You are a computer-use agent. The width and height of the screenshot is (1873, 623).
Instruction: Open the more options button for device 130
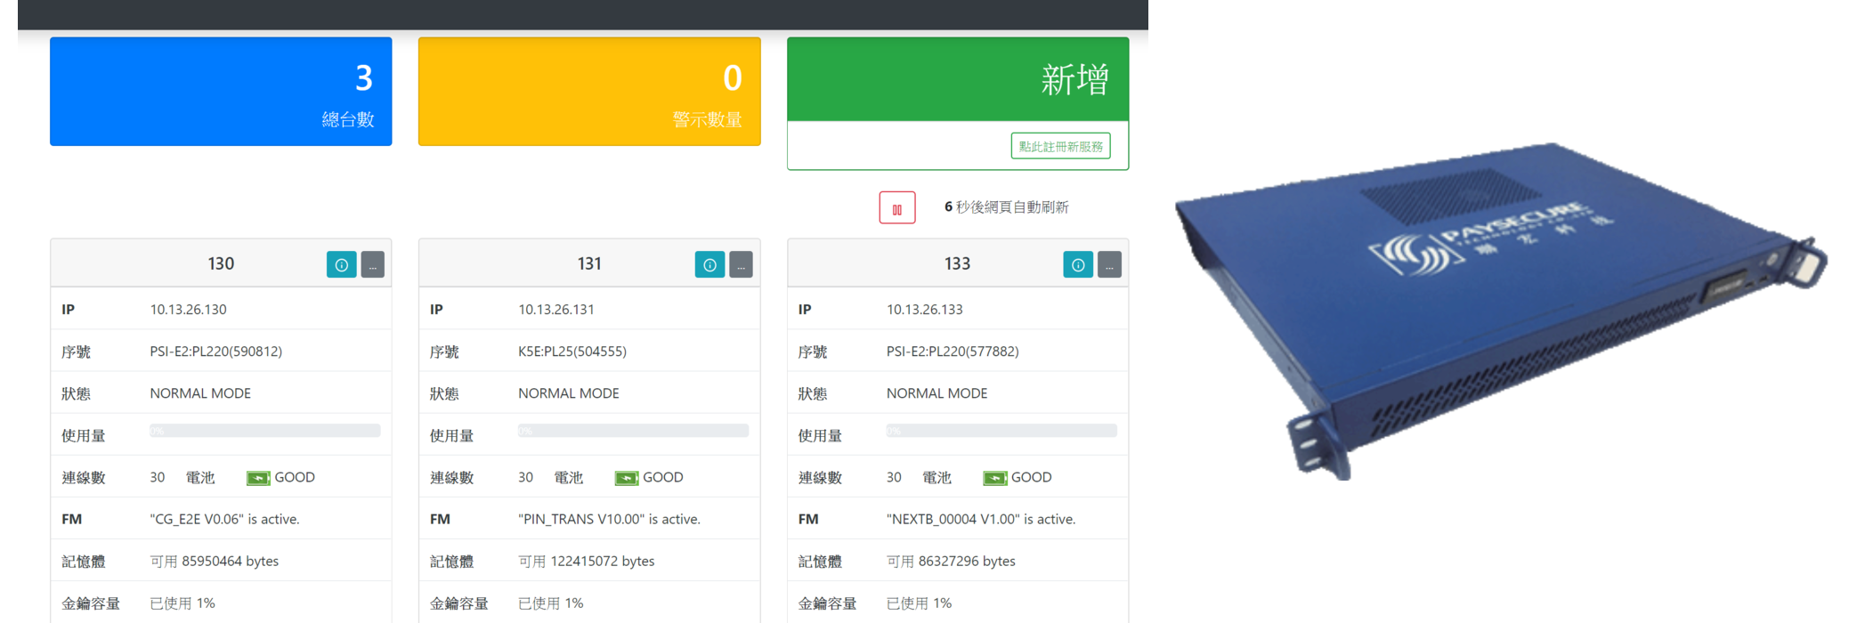(373, 264)
